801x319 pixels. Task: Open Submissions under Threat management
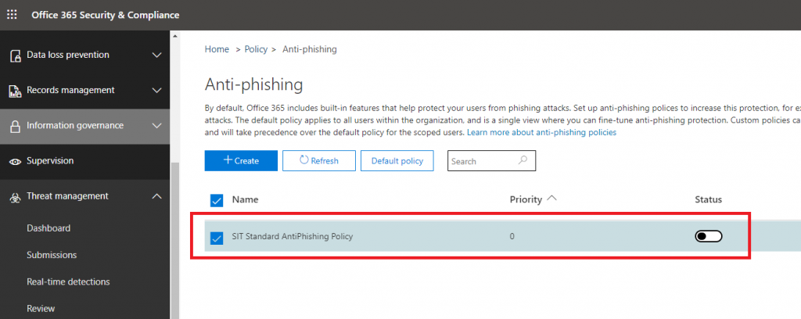coord(52,255)
